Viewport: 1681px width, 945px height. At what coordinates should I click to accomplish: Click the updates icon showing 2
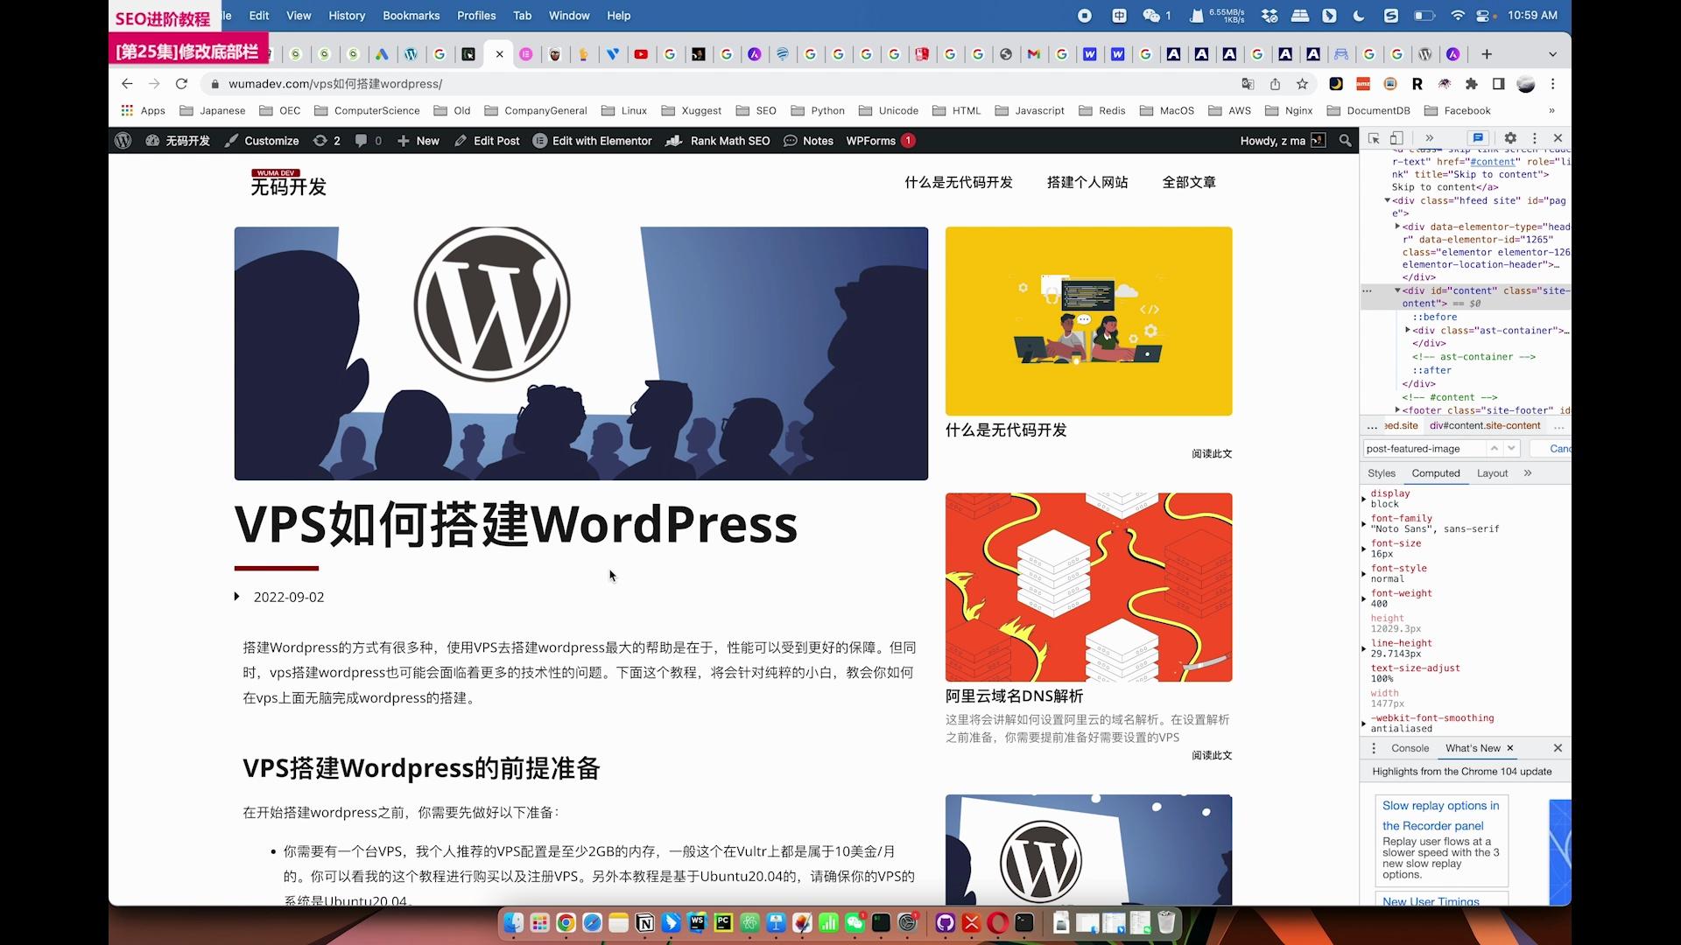point(327,140)
